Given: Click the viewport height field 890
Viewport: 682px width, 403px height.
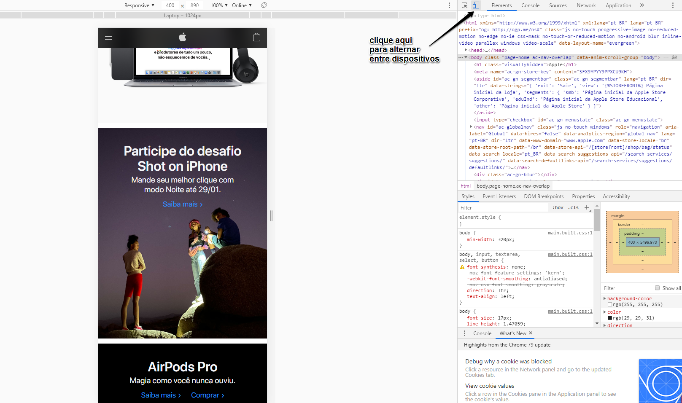Looking at the screenshot, I should [x=194, y=5].
